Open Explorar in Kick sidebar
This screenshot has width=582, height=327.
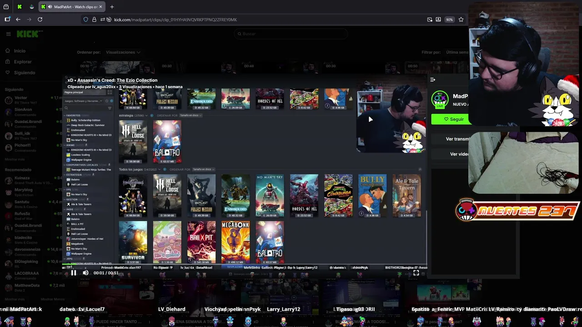click(18, 62)
